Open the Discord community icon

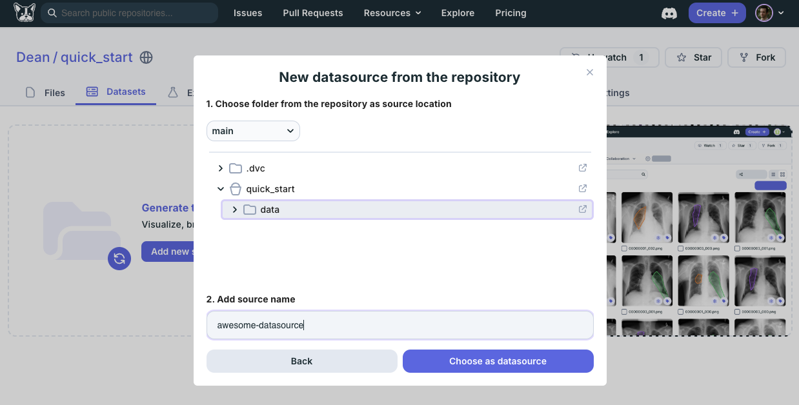coord(669,13)
